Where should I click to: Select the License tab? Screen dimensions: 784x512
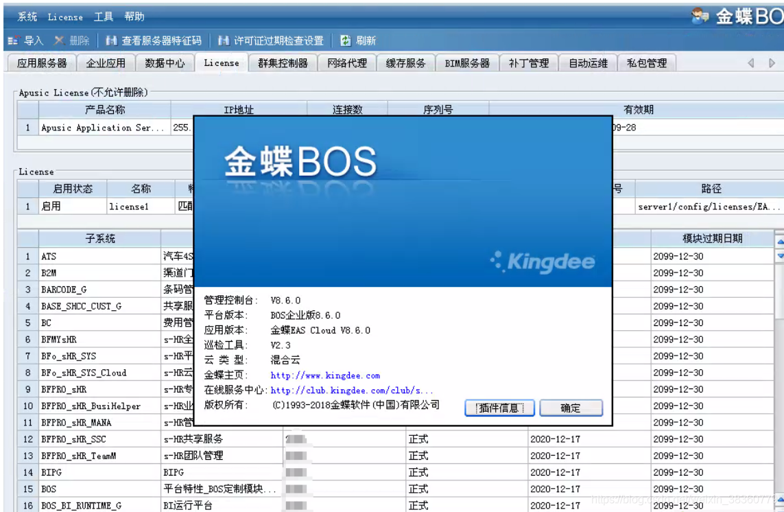point(221,63)
